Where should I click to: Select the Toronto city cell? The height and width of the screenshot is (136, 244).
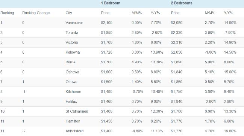point(72,33)
